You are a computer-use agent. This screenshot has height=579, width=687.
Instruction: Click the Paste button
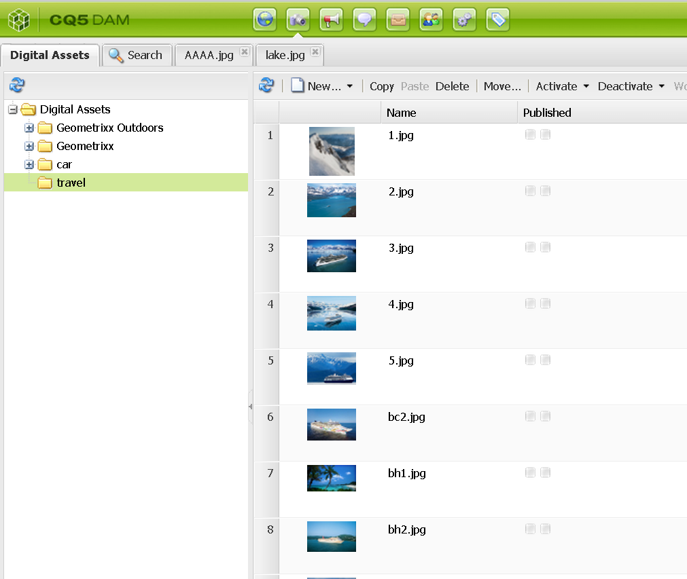point(415,86)
